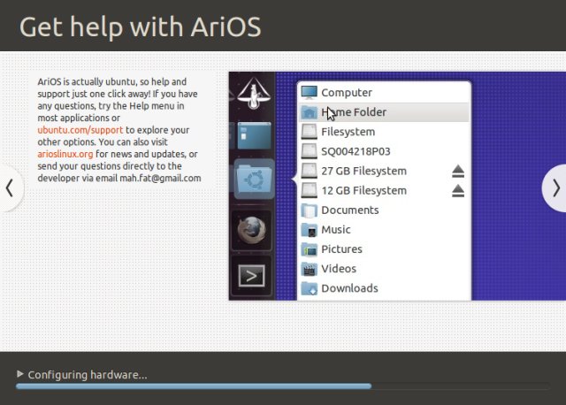Open Documents from the quicklist
566x405 pixels.
(x=384, y=210)
